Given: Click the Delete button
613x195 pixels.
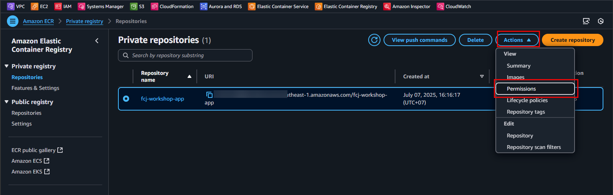Looking at the screenshot, I should [x=475, y=40].
